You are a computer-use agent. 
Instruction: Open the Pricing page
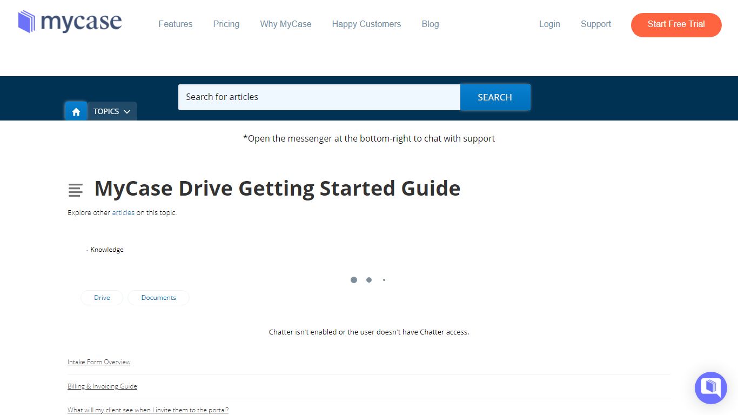click(226, 24)
